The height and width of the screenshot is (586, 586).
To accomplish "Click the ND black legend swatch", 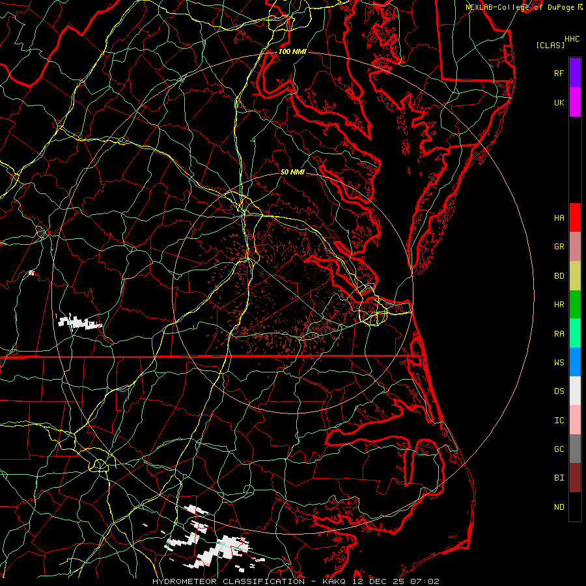I will pos(575,507).
